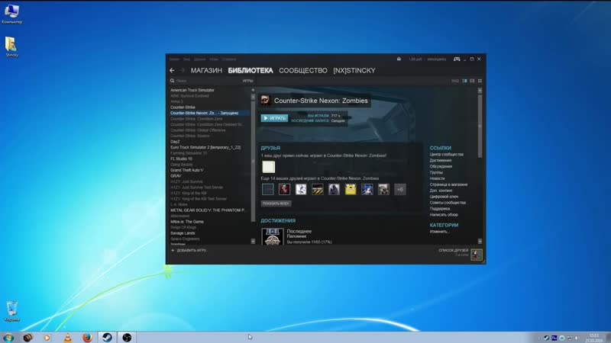
Task: Click the details pane scrollbar up arrow
Action: (x=480, y=90)
